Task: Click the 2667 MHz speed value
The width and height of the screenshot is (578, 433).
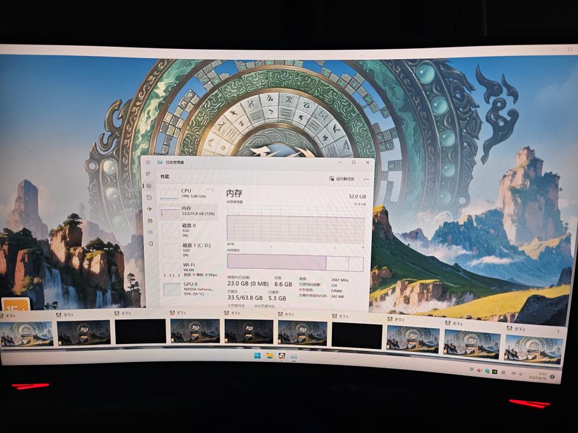Action: click(340, 280)
